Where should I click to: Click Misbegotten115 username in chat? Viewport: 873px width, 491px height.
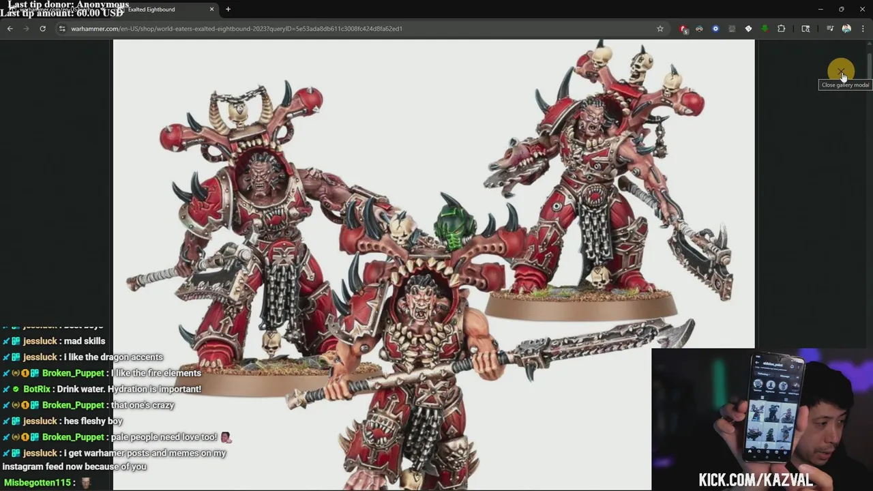(38, 483)
